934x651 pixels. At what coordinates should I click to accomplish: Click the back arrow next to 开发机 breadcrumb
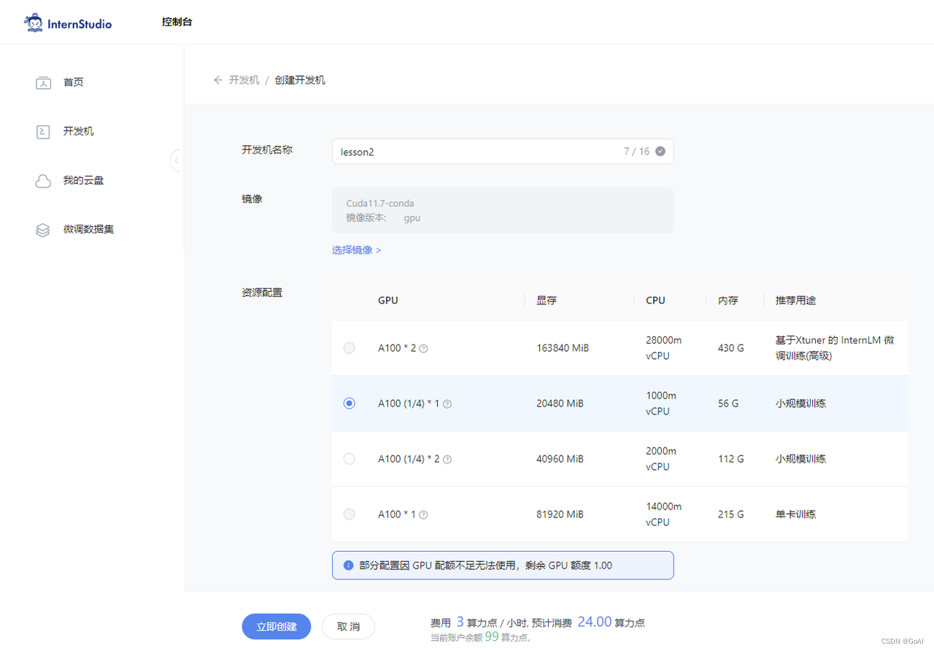click(217, 80)
